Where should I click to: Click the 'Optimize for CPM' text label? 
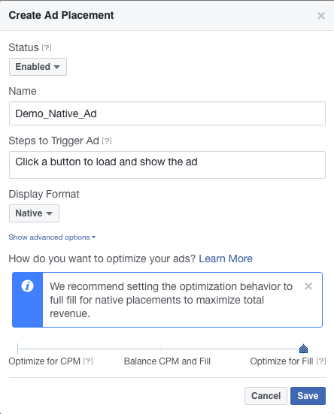pos(44,361)
